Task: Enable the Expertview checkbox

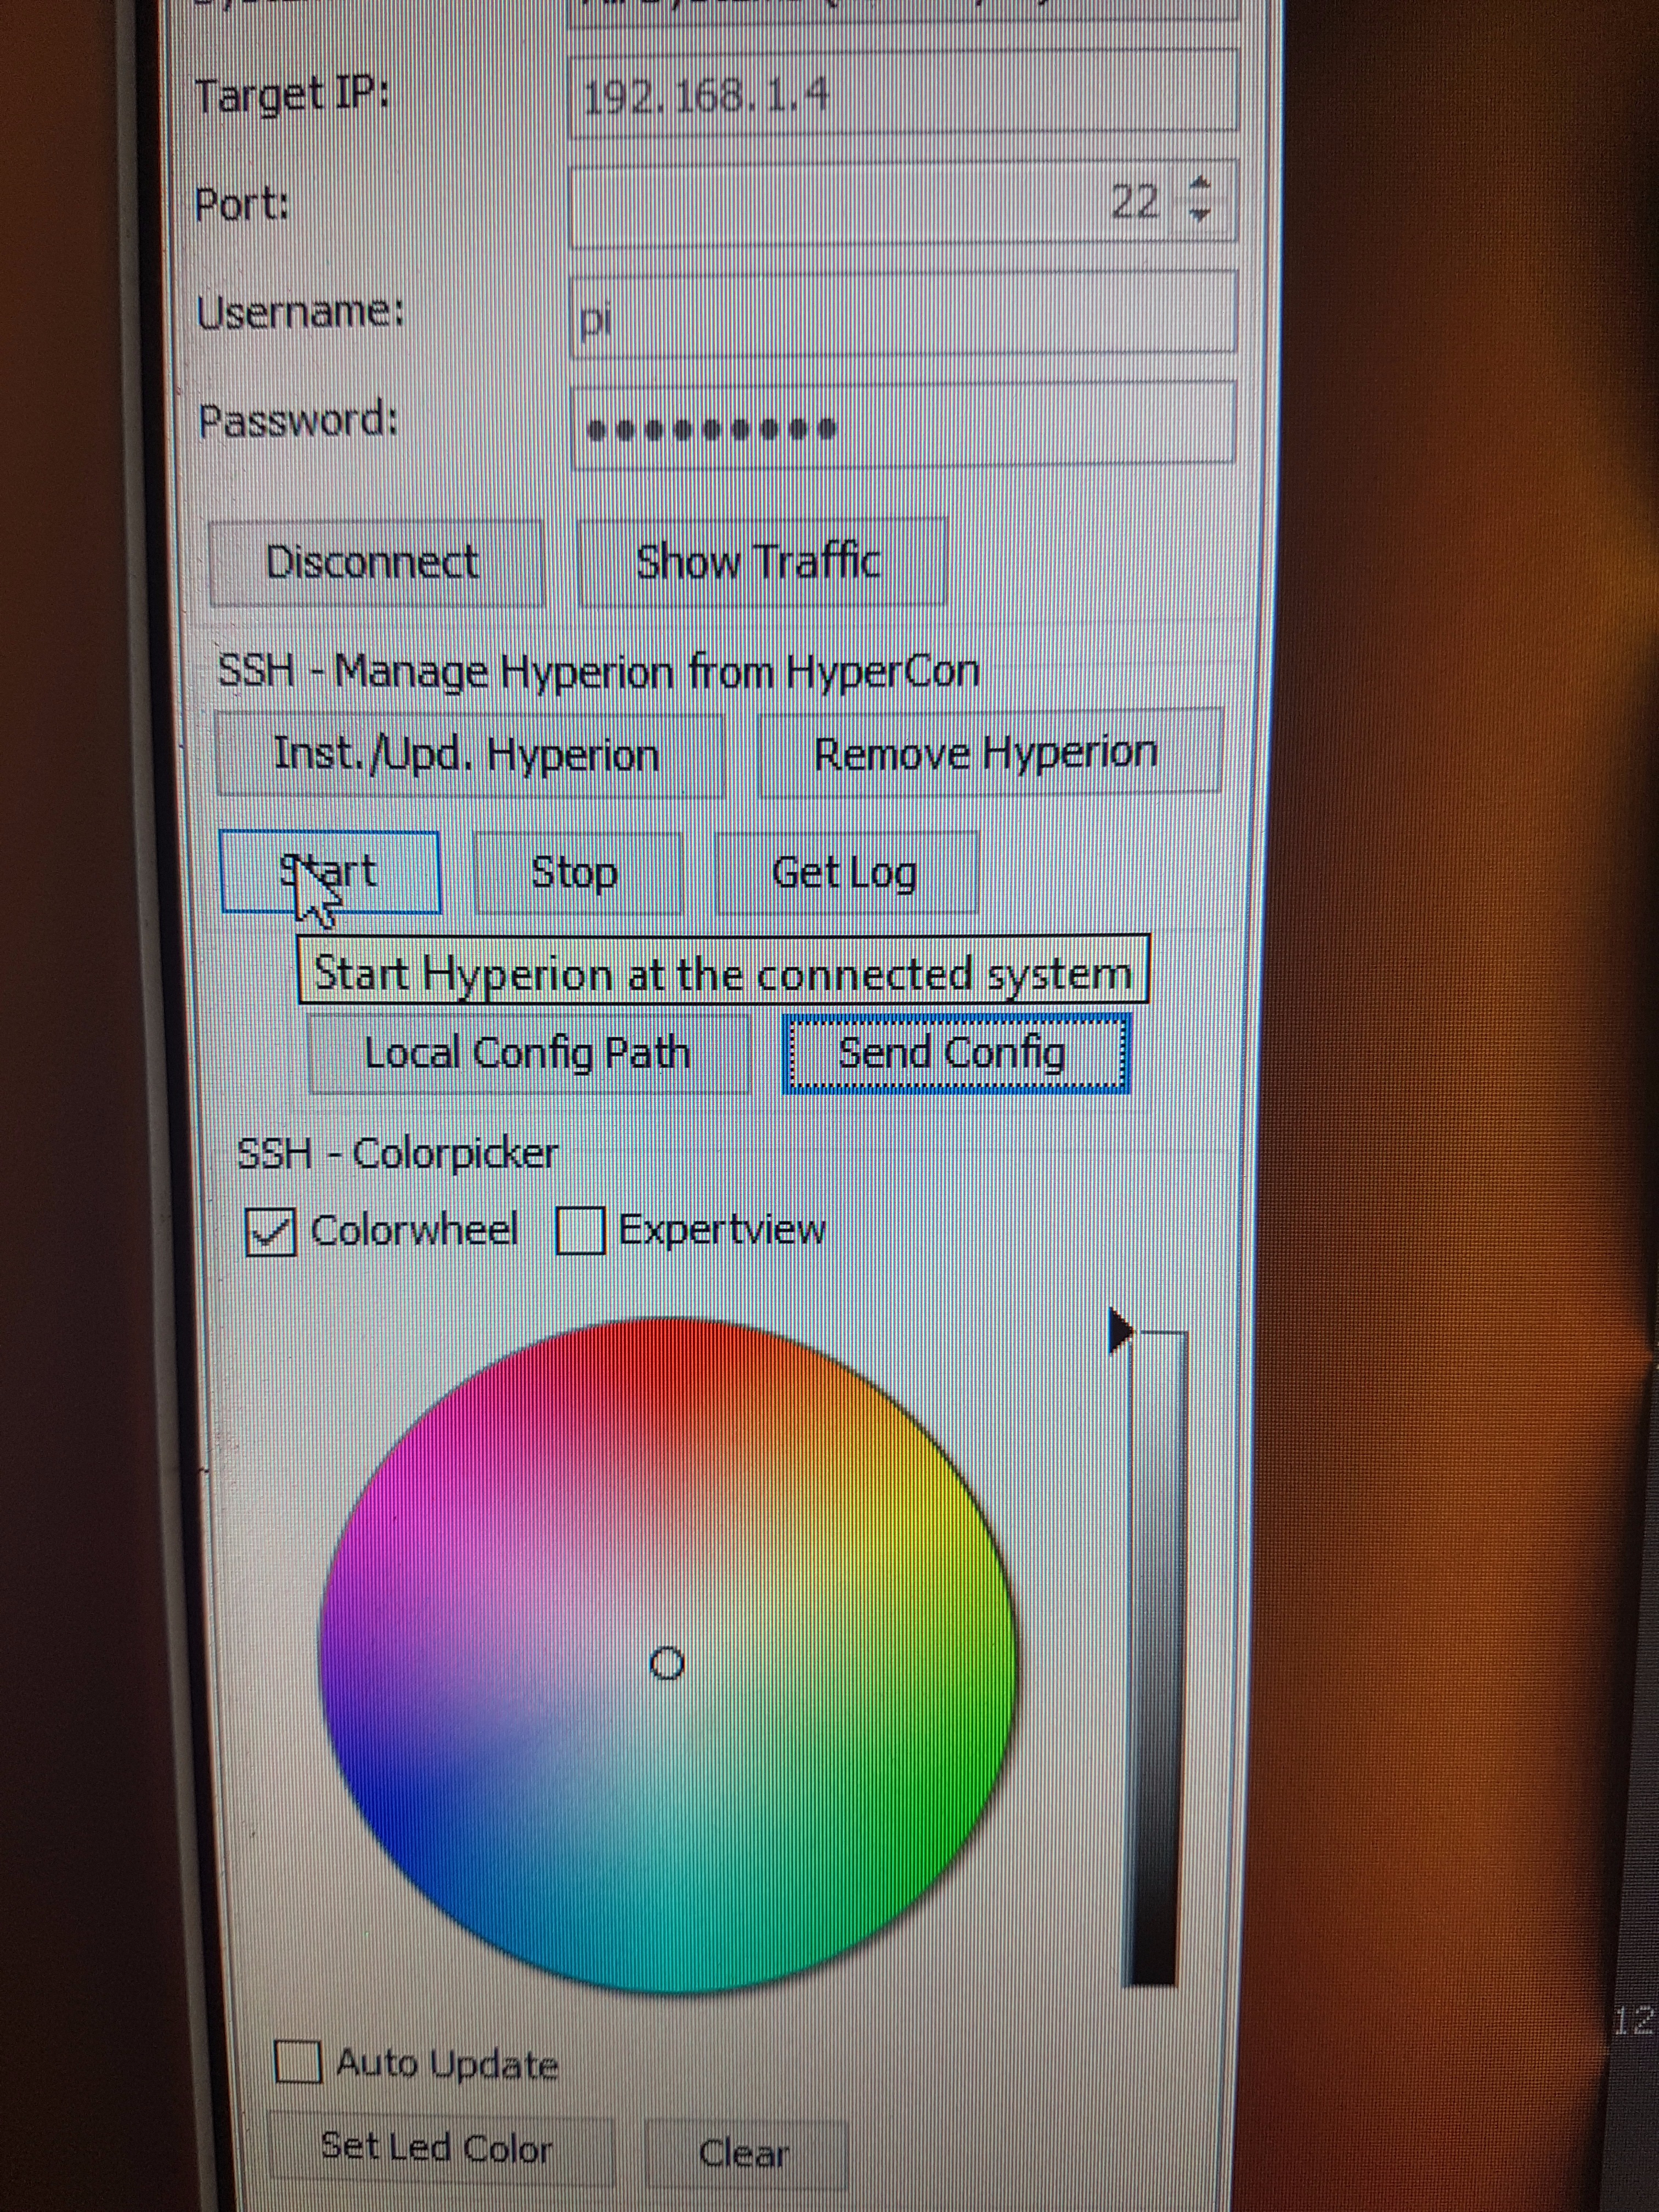Action: (581, 1230)
